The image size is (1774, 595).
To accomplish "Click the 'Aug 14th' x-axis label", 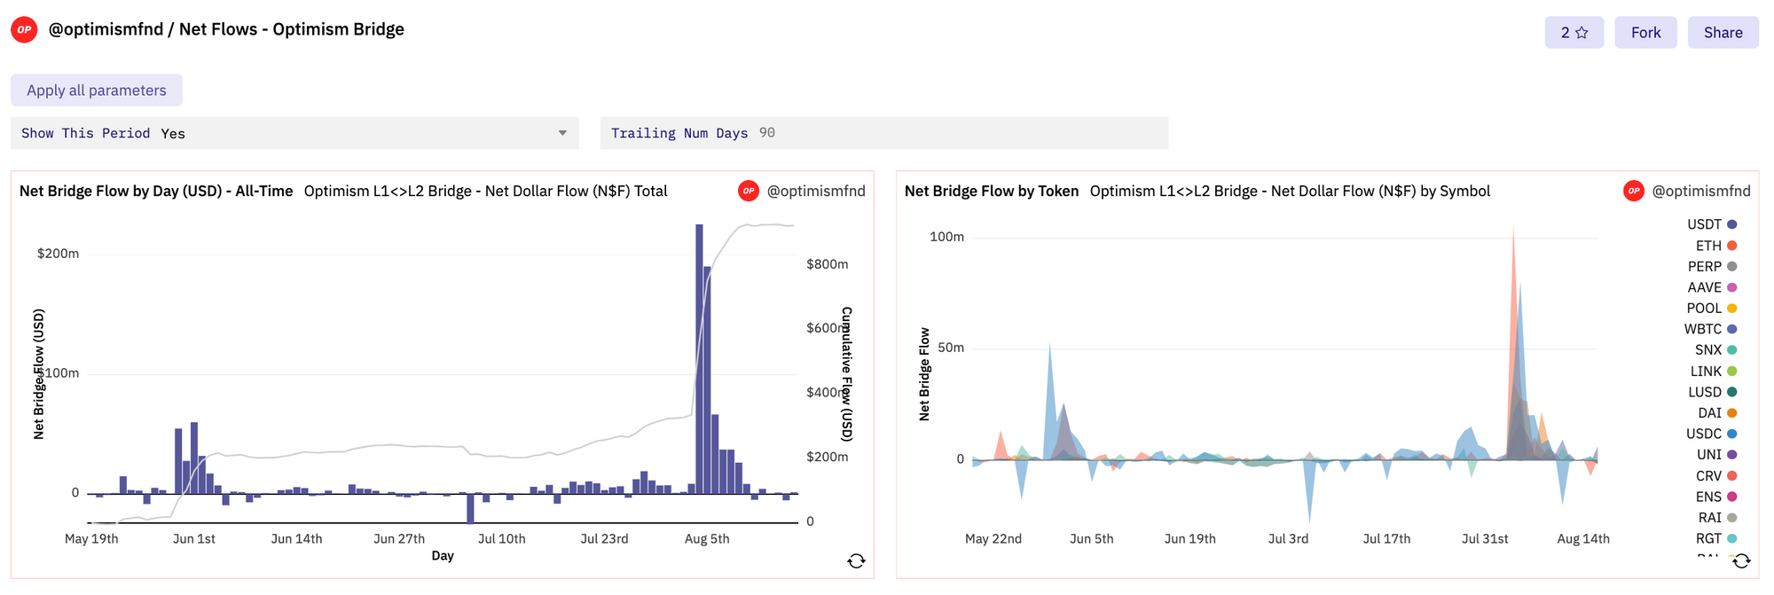I will coord(1583,539).
